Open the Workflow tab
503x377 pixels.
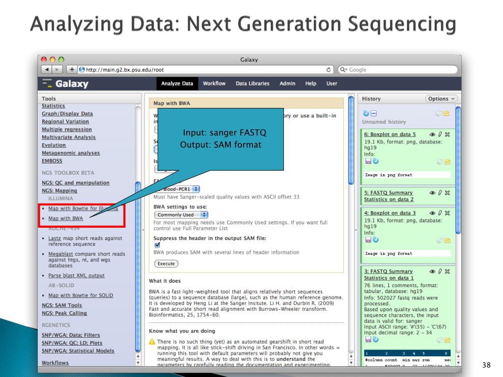tap(214, 83)
